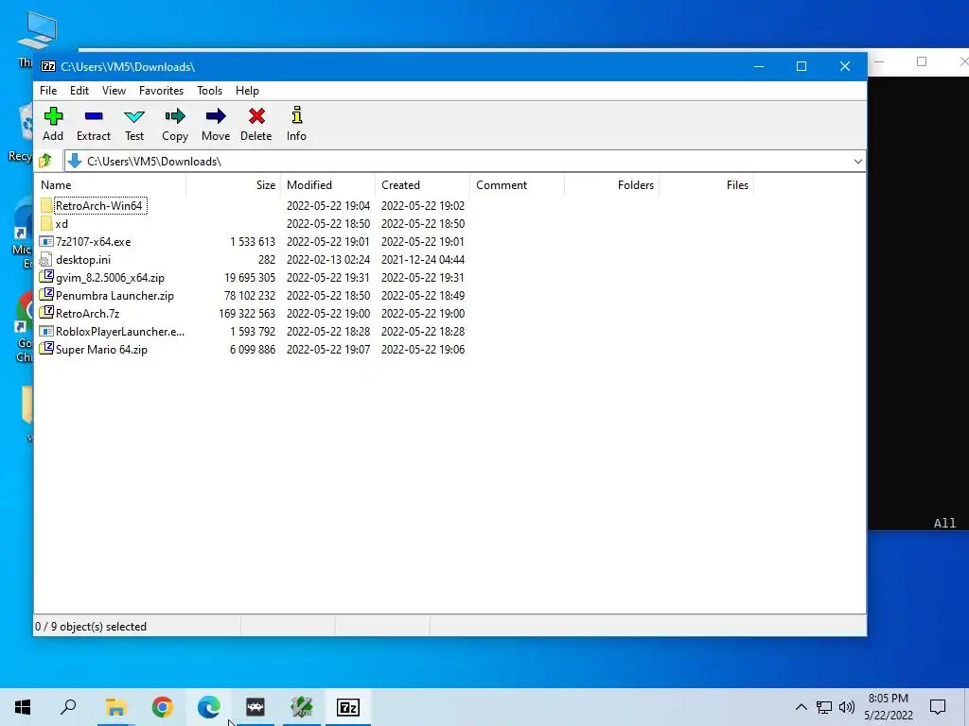This screenshot has width=969, height=726.
Task: Switch to 7-Zip taskbar icon
Action: (348, 707)
